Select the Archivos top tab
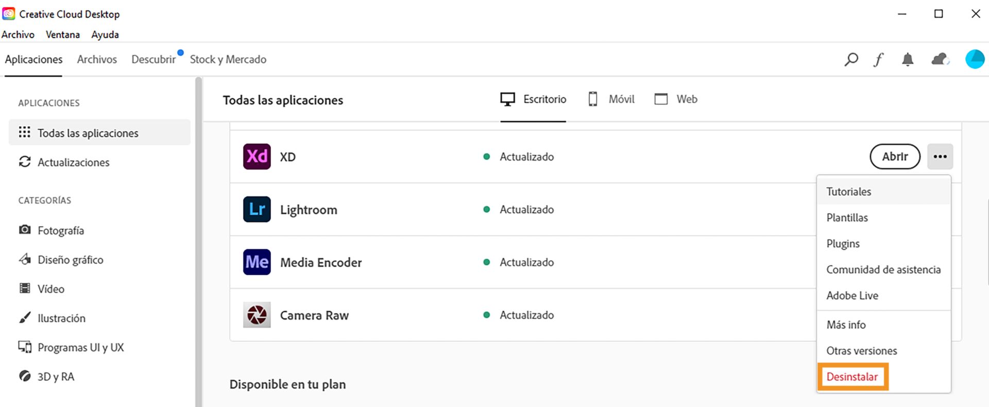The image size is (989, 407). pyautogui.click(x=97, y=59)
